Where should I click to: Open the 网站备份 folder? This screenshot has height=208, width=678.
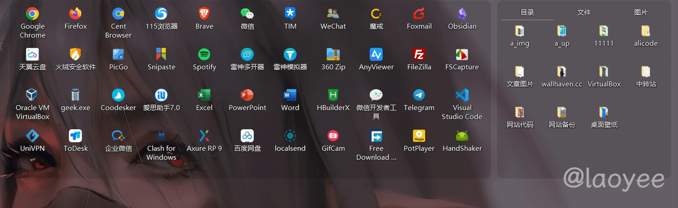(x=562, y=112)
